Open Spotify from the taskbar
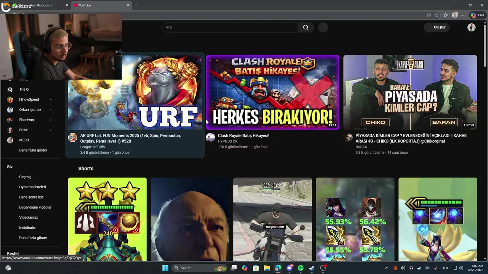Viewport: 488px width, 274px height. [300, 268]
